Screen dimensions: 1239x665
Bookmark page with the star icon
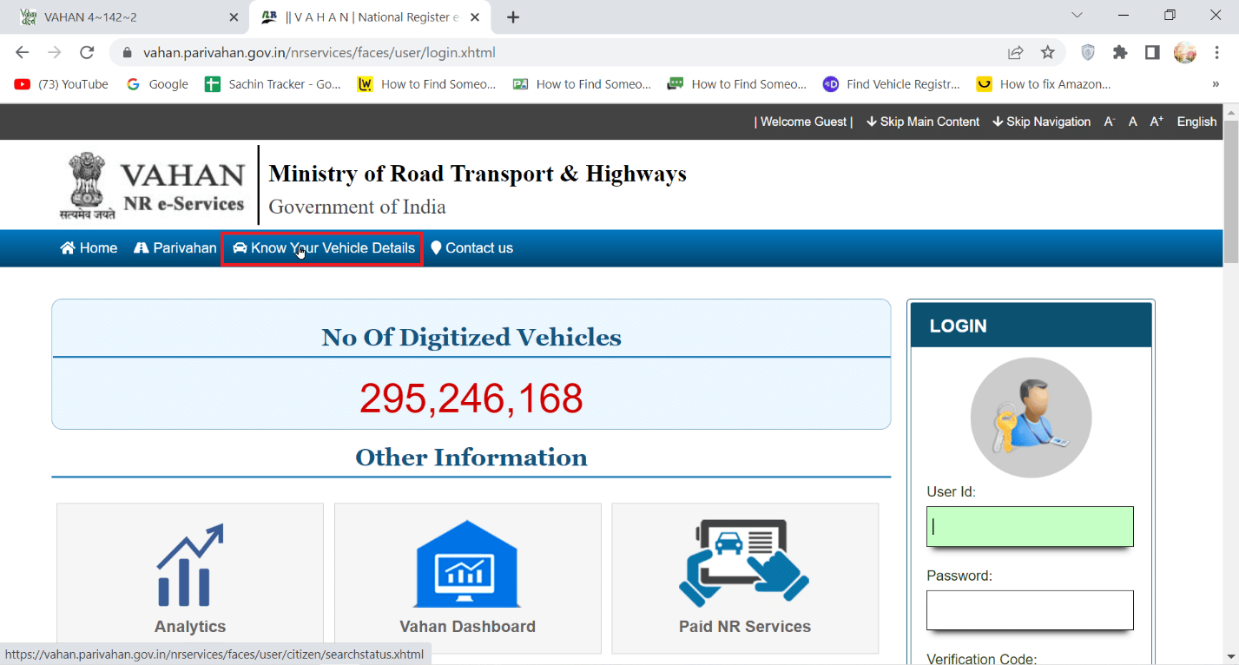click(x=1048, y=52)
